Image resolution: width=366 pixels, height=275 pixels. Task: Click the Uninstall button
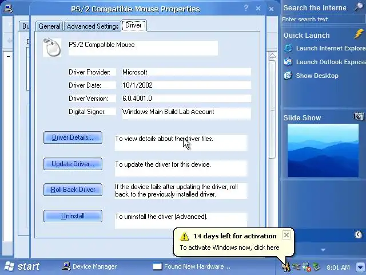(73, 216)
